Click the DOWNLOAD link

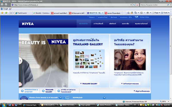pyautogui.click(x=77, y=98)
